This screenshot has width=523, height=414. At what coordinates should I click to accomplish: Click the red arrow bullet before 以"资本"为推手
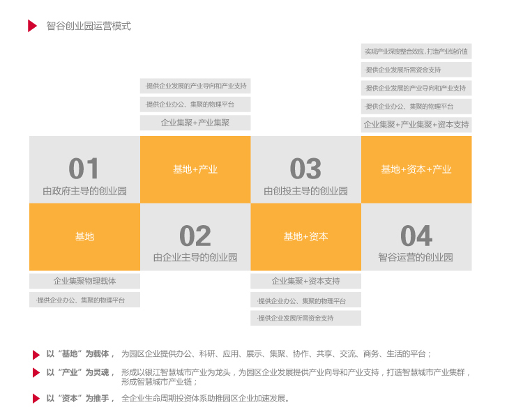(36, 399)
